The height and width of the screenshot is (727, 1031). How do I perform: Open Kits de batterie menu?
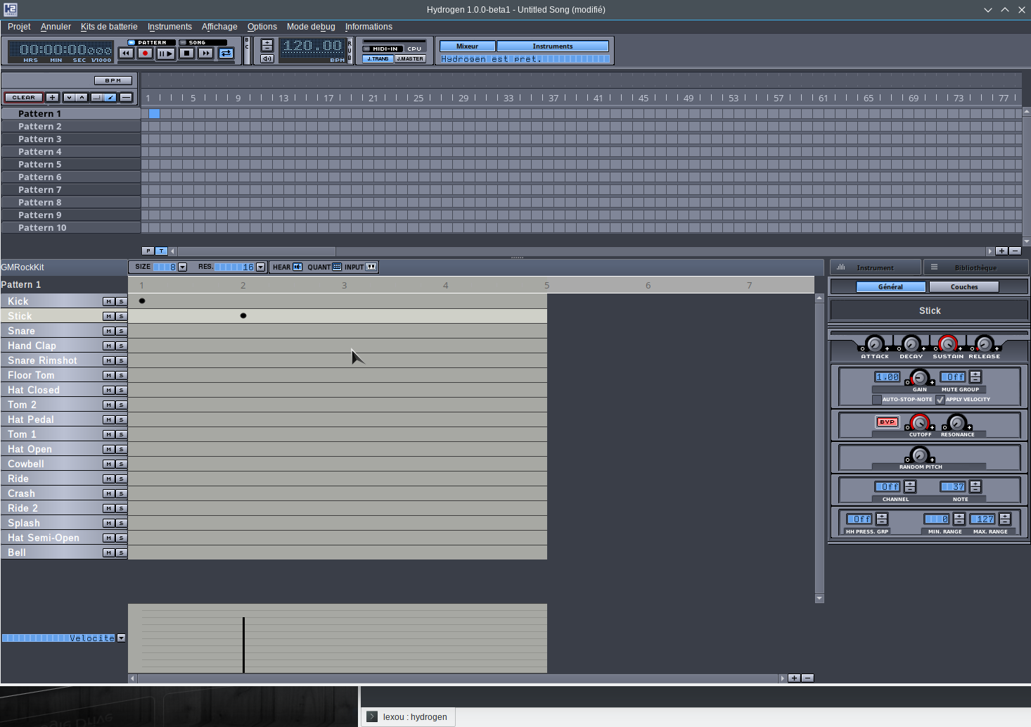pyautogui.click(x=109, y=27)
